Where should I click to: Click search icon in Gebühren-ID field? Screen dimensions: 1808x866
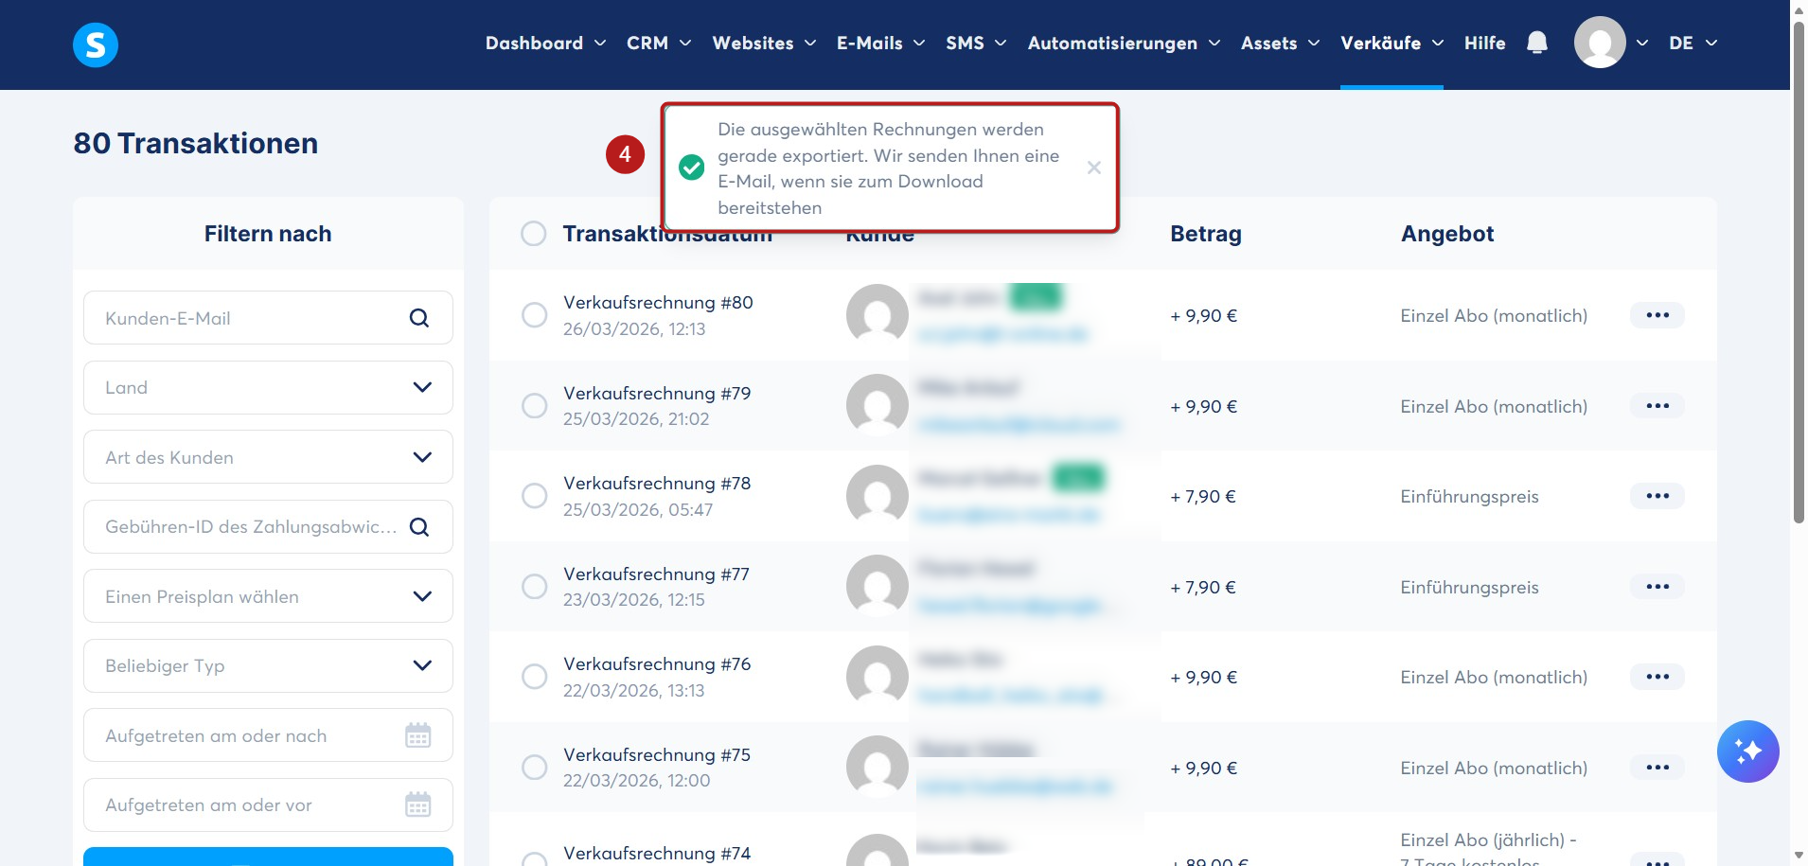pos(419,527)
